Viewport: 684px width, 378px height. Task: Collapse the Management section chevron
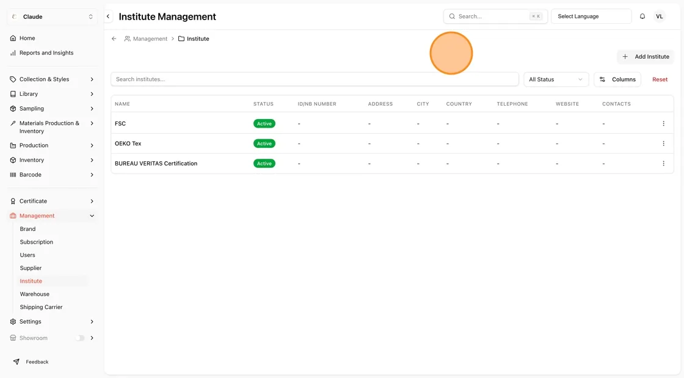(92, 216)
